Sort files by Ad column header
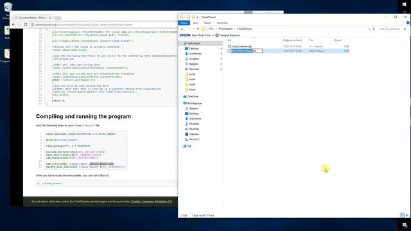The height and width of the screenshot is (231, 411). click(229, 40)
